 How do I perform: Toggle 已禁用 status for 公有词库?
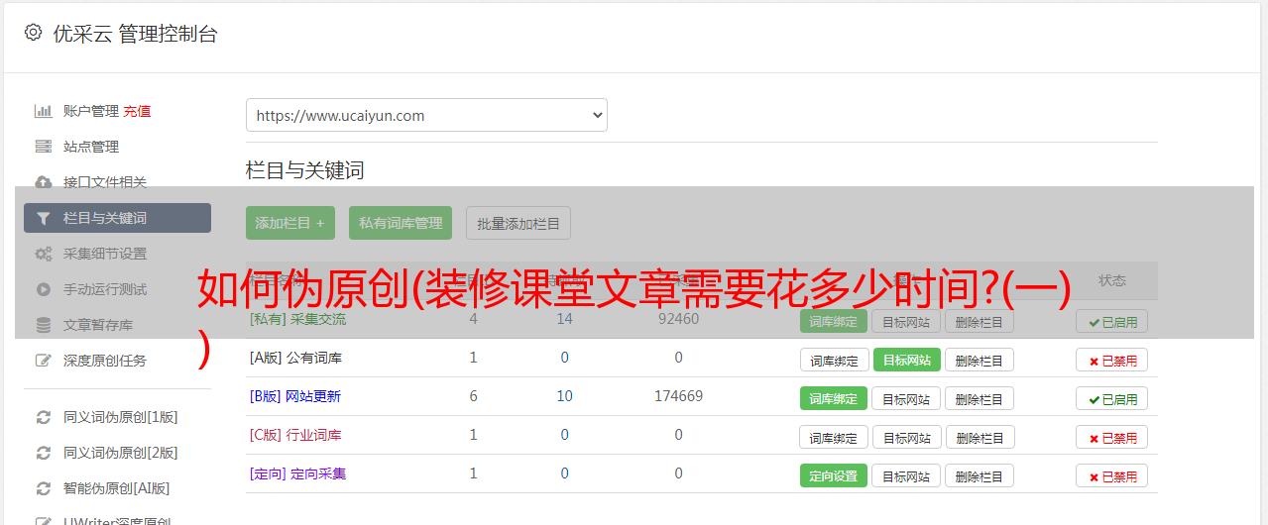point(1112,360)
